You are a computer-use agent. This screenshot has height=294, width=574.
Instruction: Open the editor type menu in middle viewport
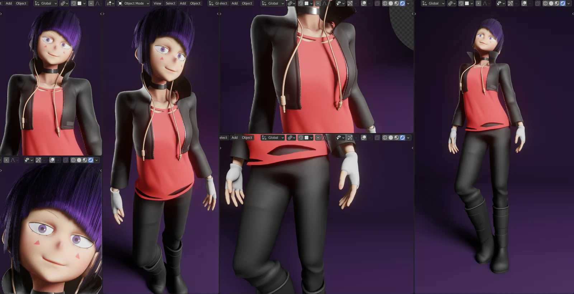[110, 3]
